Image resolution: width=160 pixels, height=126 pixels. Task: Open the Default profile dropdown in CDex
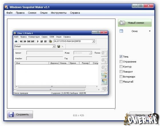click(54, 47)
